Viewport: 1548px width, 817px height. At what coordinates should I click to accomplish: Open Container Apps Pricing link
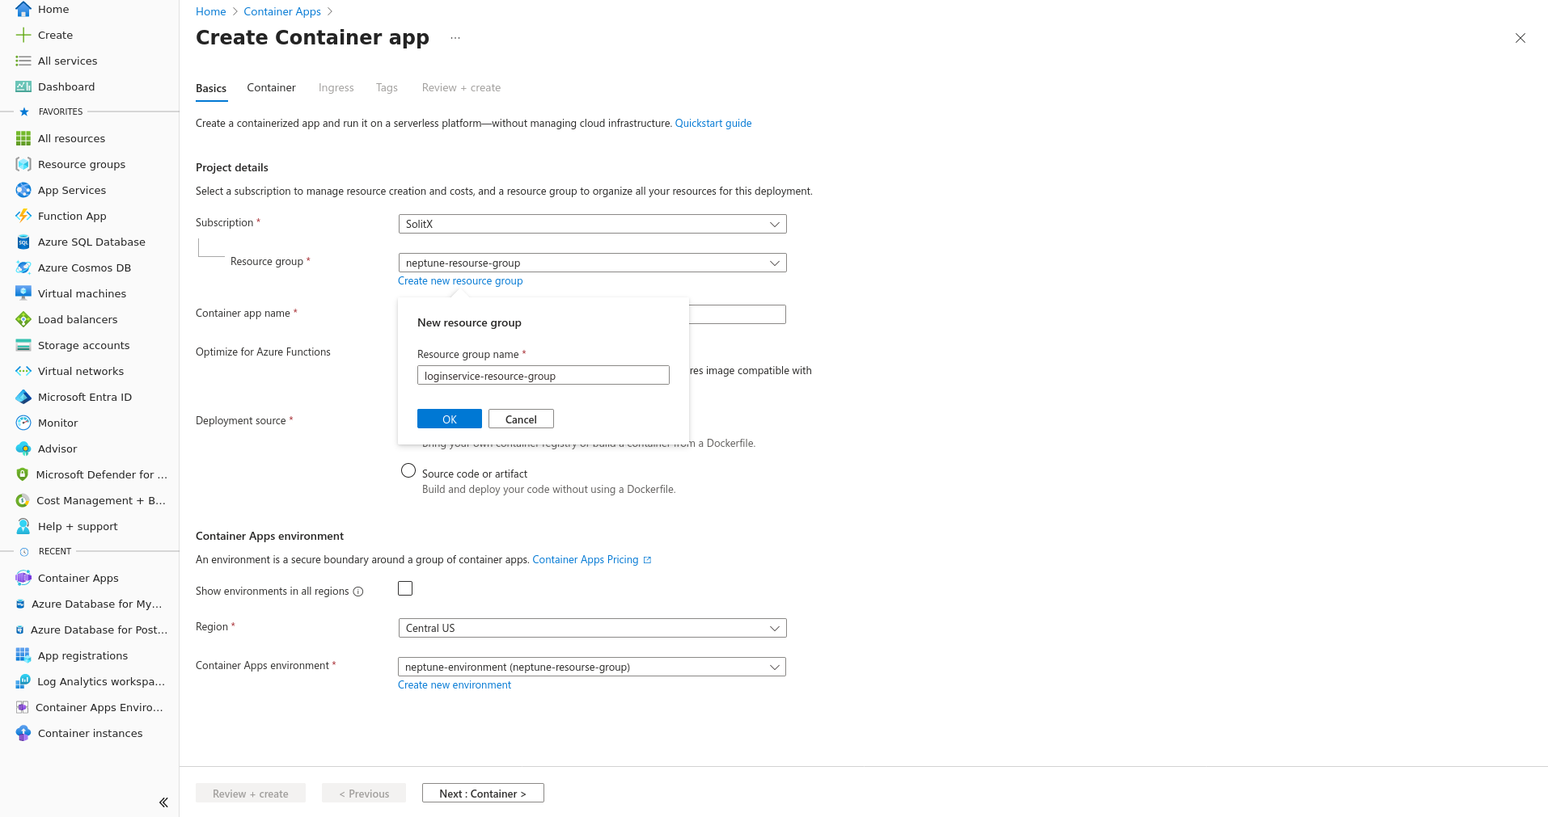point(592,559)
